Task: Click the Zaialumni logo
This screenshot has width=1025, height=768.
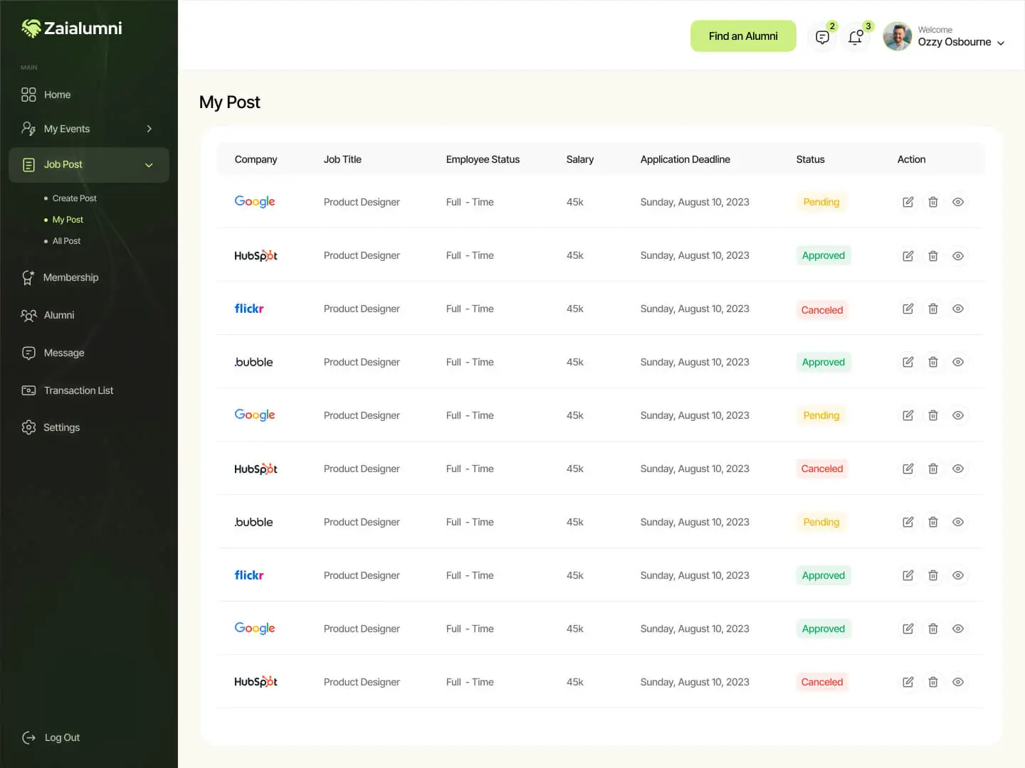Action: pyautogui.click(x=72, y=28)
